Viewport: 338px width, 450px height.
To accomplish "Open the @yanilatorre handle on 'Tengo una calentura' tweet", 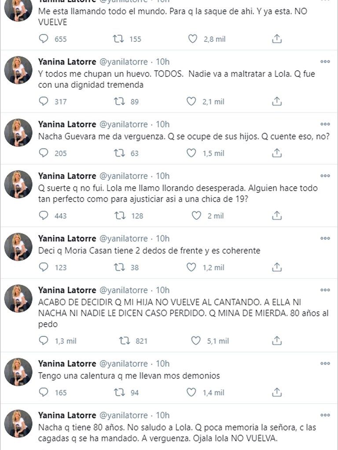I will pyautogui.click(x=122, y=363).
